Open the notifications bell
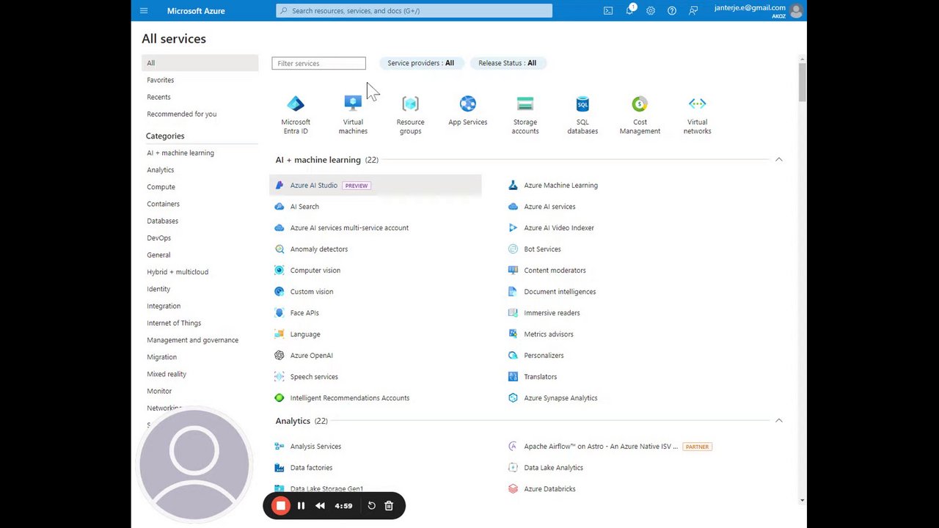 point(630,10)
